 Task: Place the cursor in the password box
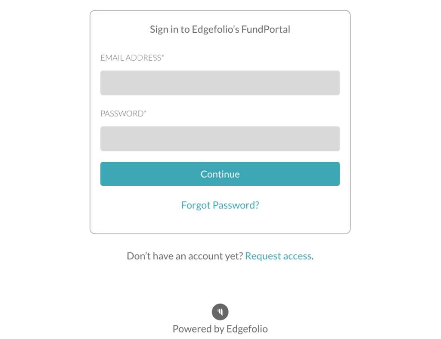[220, 139]
